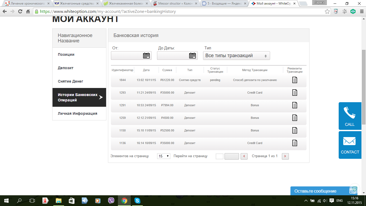The image size is (366, 206).
Task: Bookmark this page with the star icon
Action: (327, 12)
